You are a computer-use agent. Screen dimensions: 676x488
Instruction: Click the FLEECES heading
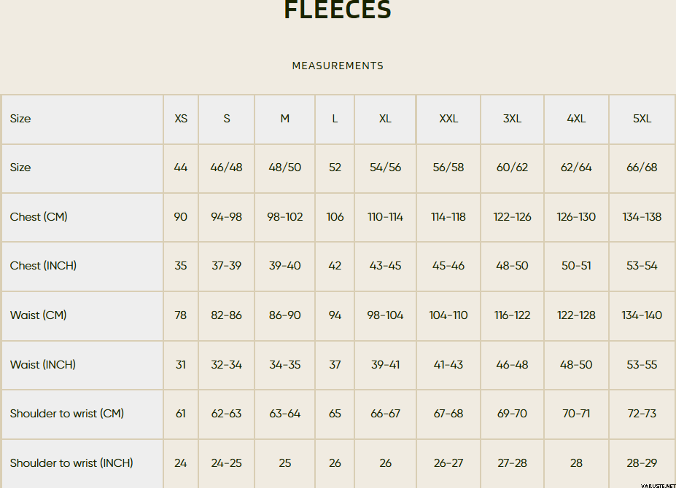click(338, 10)
